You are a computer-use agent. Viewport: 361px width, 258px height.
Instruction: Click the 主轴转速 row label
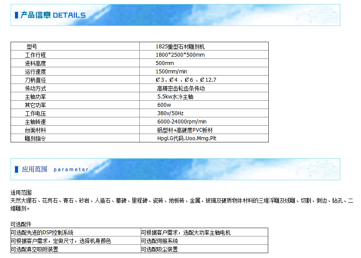35,121
